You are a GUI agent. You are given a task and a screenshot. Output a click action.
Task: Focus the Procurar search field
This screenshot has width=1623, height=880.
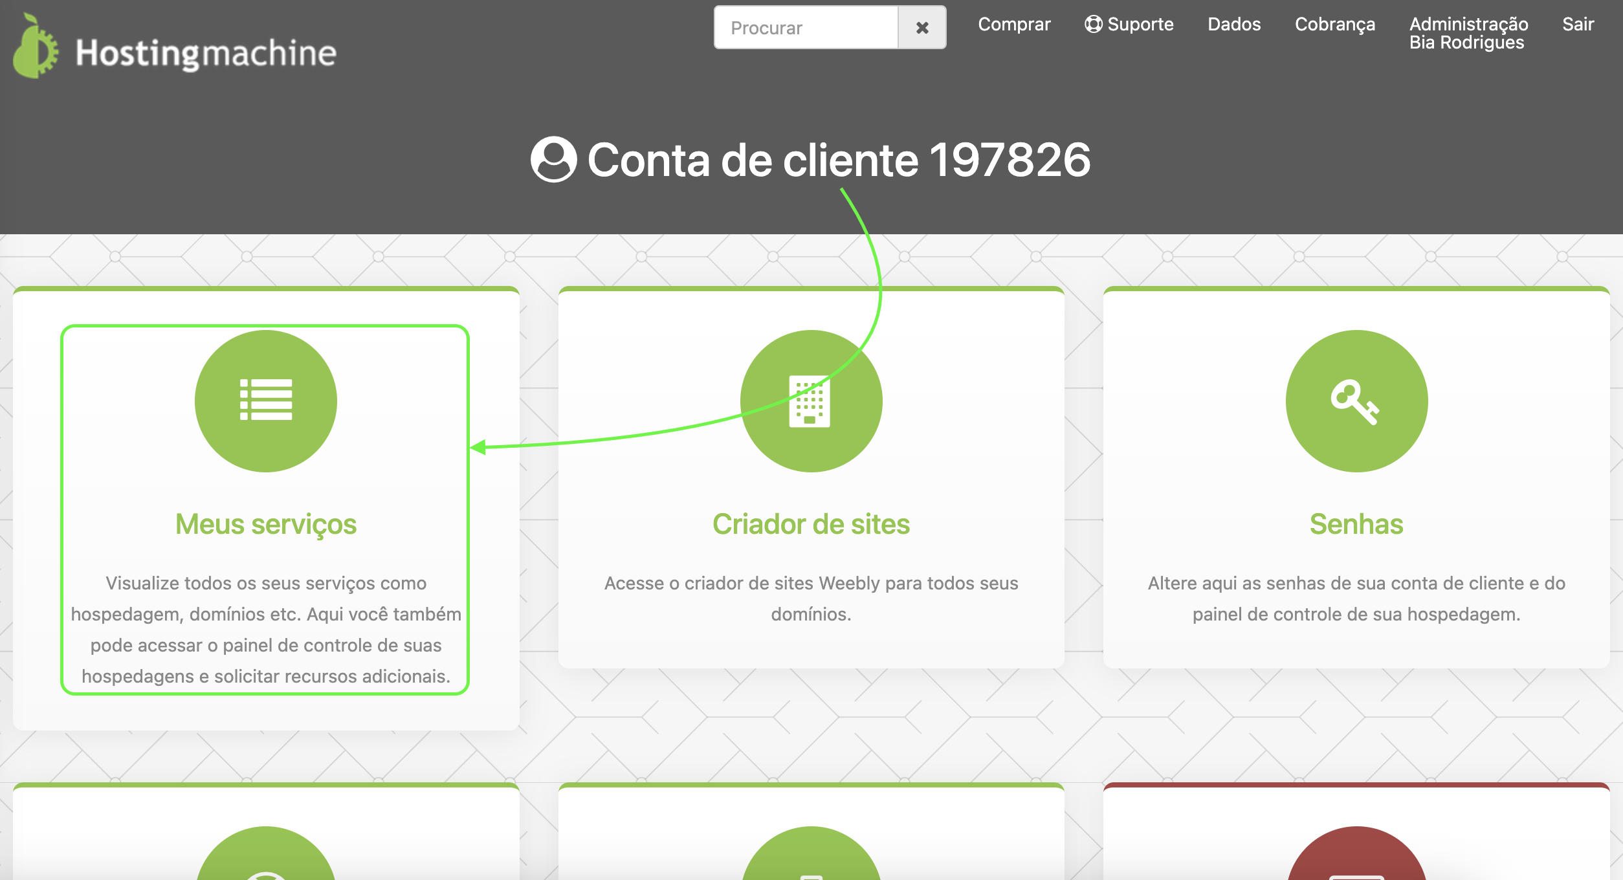point(806,28)
